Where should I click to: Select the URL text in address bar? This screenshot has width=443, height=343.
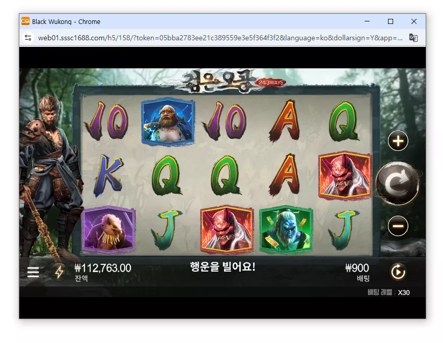[220, 38]
